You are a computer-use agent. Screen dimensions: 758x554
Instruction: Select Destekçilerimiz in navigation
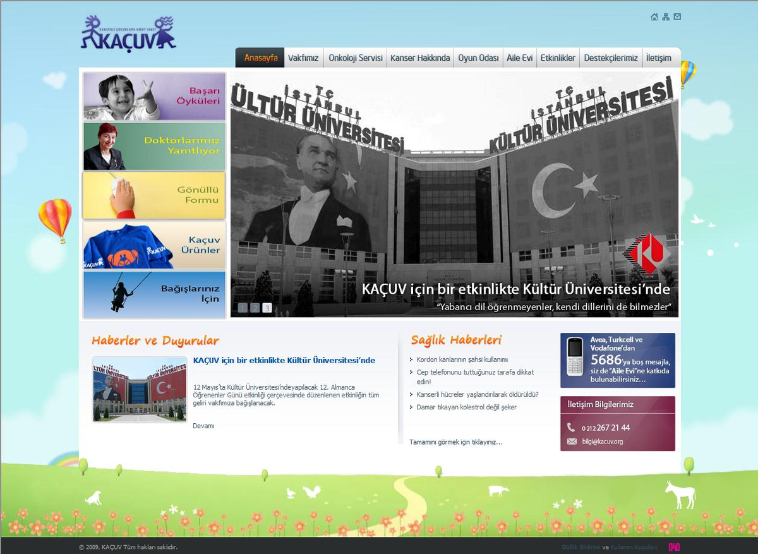[611, 57]
